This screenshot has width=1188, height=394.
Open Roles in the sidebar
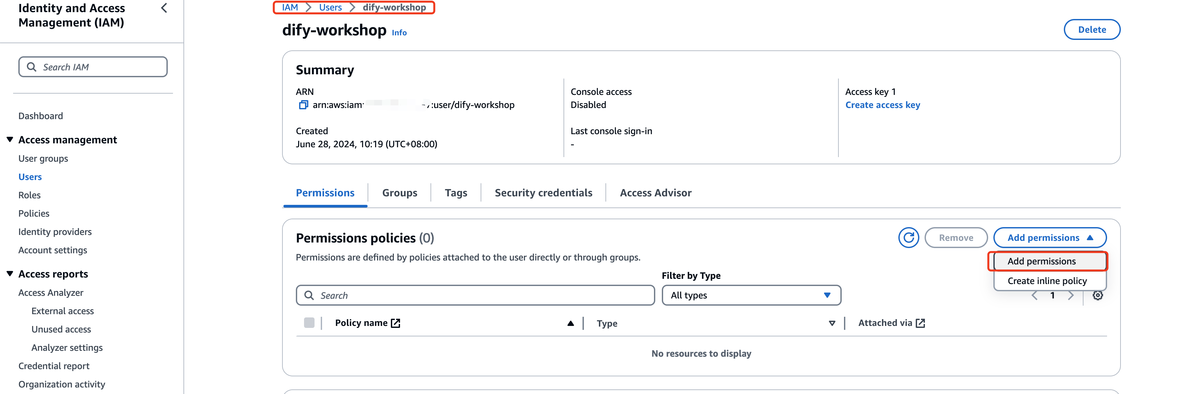pos(29,195)
